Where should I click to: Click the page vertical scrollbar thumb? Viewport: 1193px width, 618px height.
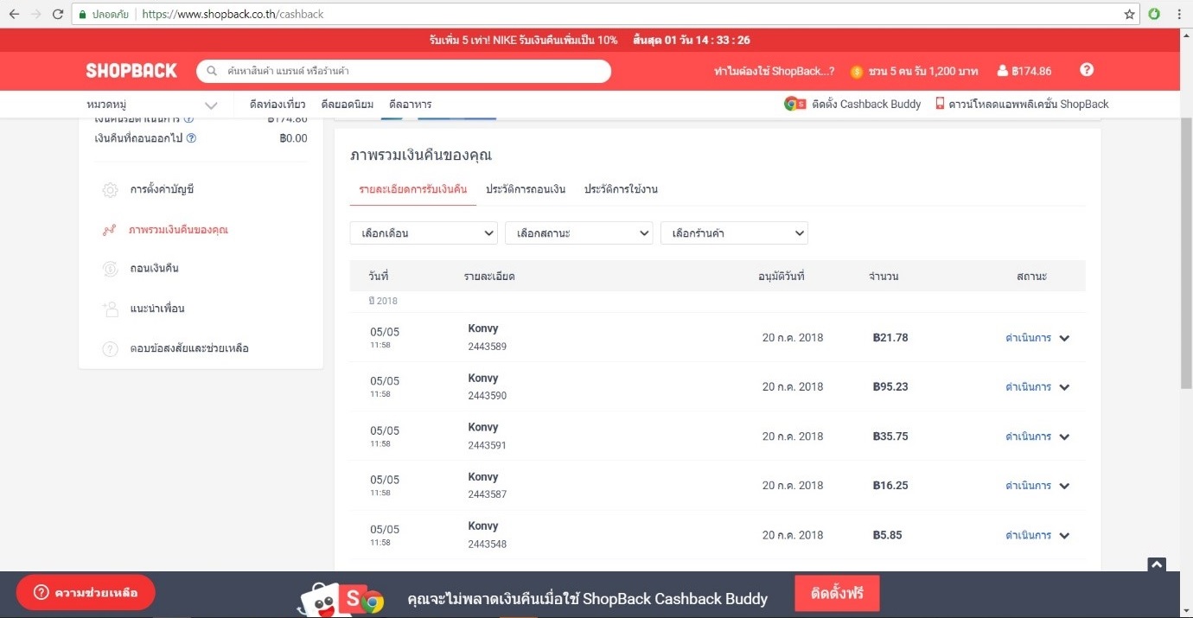click(1186, 252)
